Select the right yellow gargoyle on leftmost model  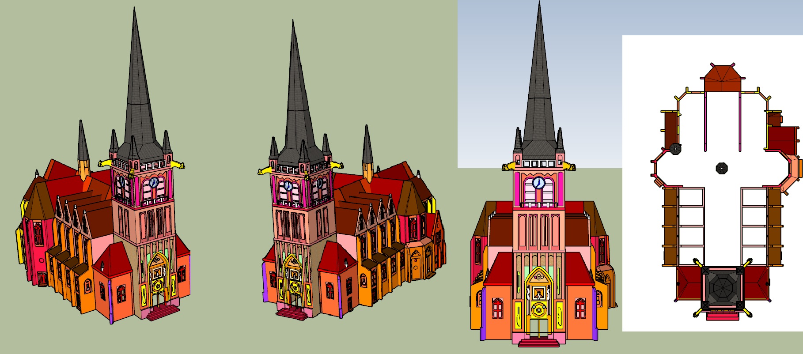(x=178, y=165)
